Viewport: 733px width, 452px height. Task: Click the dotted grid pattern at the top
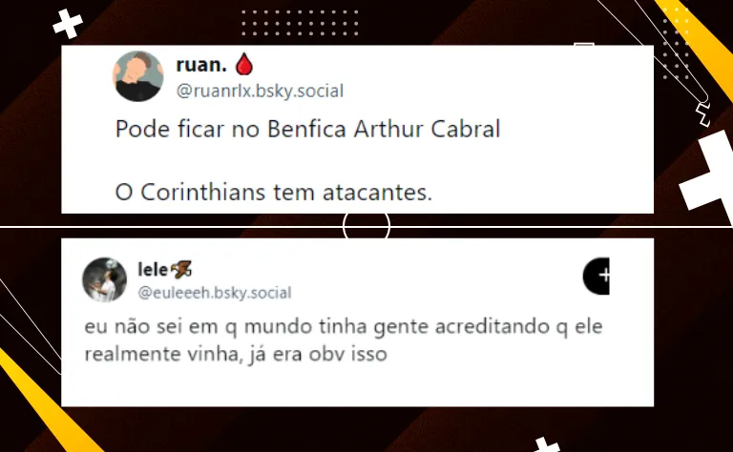300,23
